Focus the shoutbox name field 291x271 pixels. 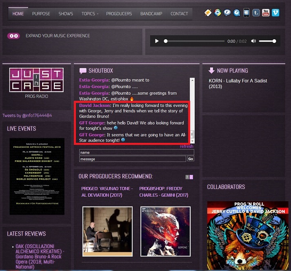click(x=137, y=152)
